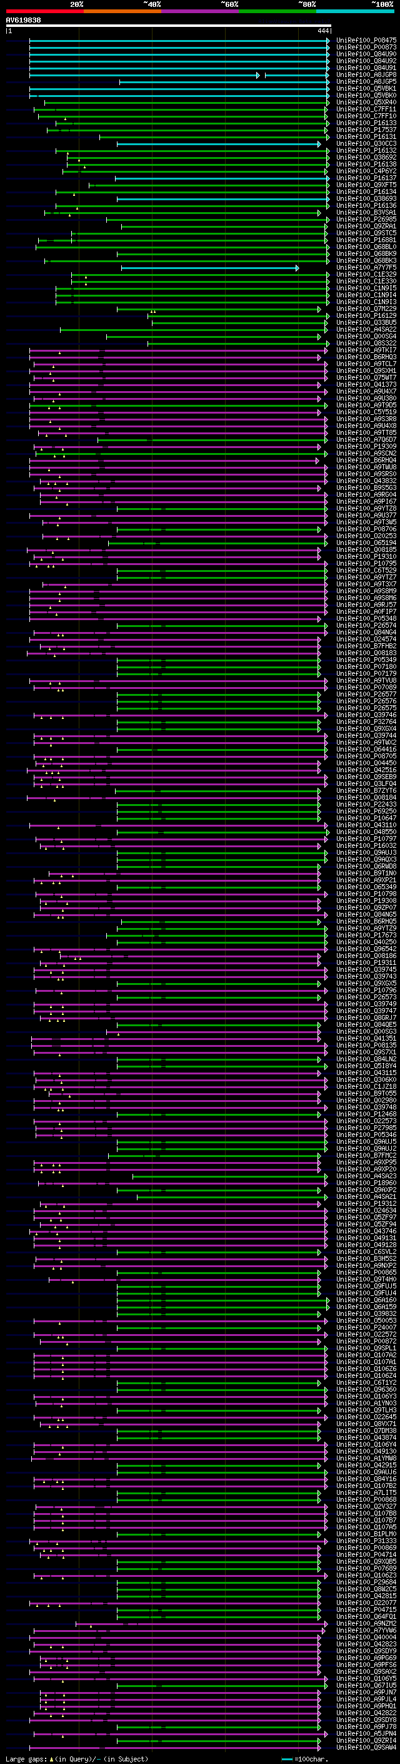Select hit label UniRef100_P19311
The height and width of the screenshot is (1764, 400).
pos(366,963)
